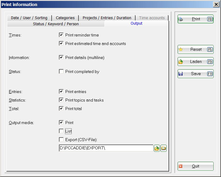Image resolution: width=221 pixels, height=177 pixels.
Task: Select Projects / Entries / Duration tab
Action: point(107,18)
